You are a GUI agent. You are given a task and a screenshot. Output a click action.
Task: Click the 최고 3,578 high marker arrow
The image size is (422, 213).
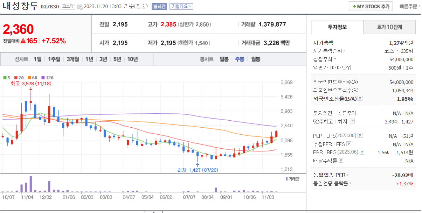31,88
